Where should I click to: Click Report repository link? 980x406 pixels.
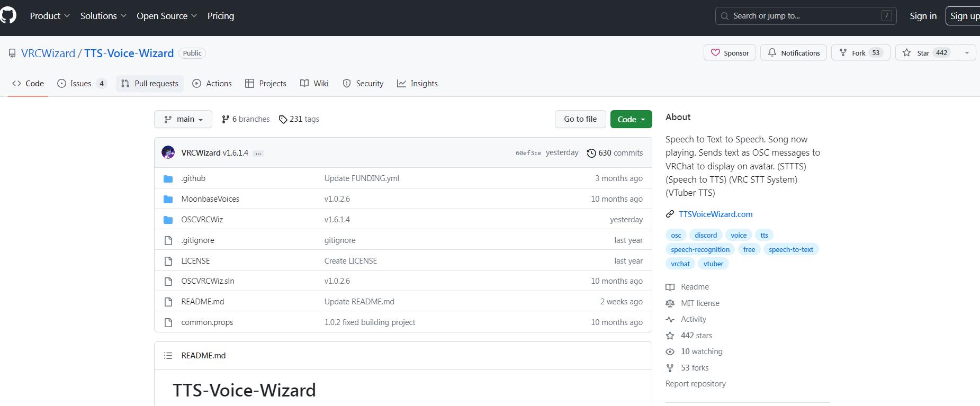(696, 384)
